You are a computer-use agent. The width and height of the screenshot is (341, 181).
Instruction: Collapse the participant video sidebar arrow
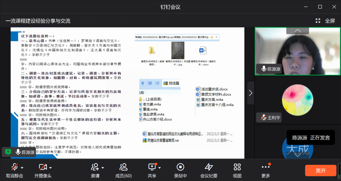pyautogui.click(x=251, y=93)
